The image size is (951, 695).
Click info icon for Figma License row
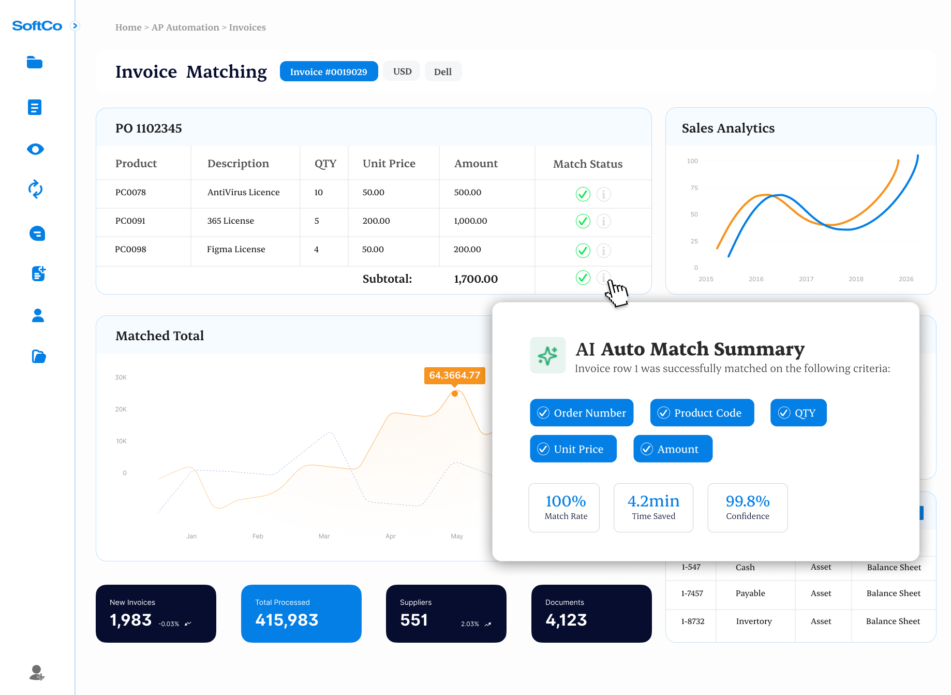click(603, 251)
